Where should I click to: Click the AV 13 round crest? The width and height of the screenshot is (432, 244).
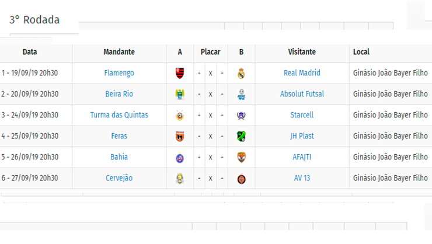(x=241, y=179)
